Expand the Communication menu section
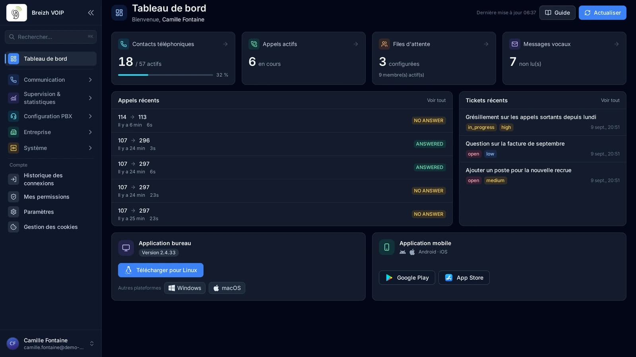The height and width of the screenshot is (357, 636). click(x=50, y=80)
